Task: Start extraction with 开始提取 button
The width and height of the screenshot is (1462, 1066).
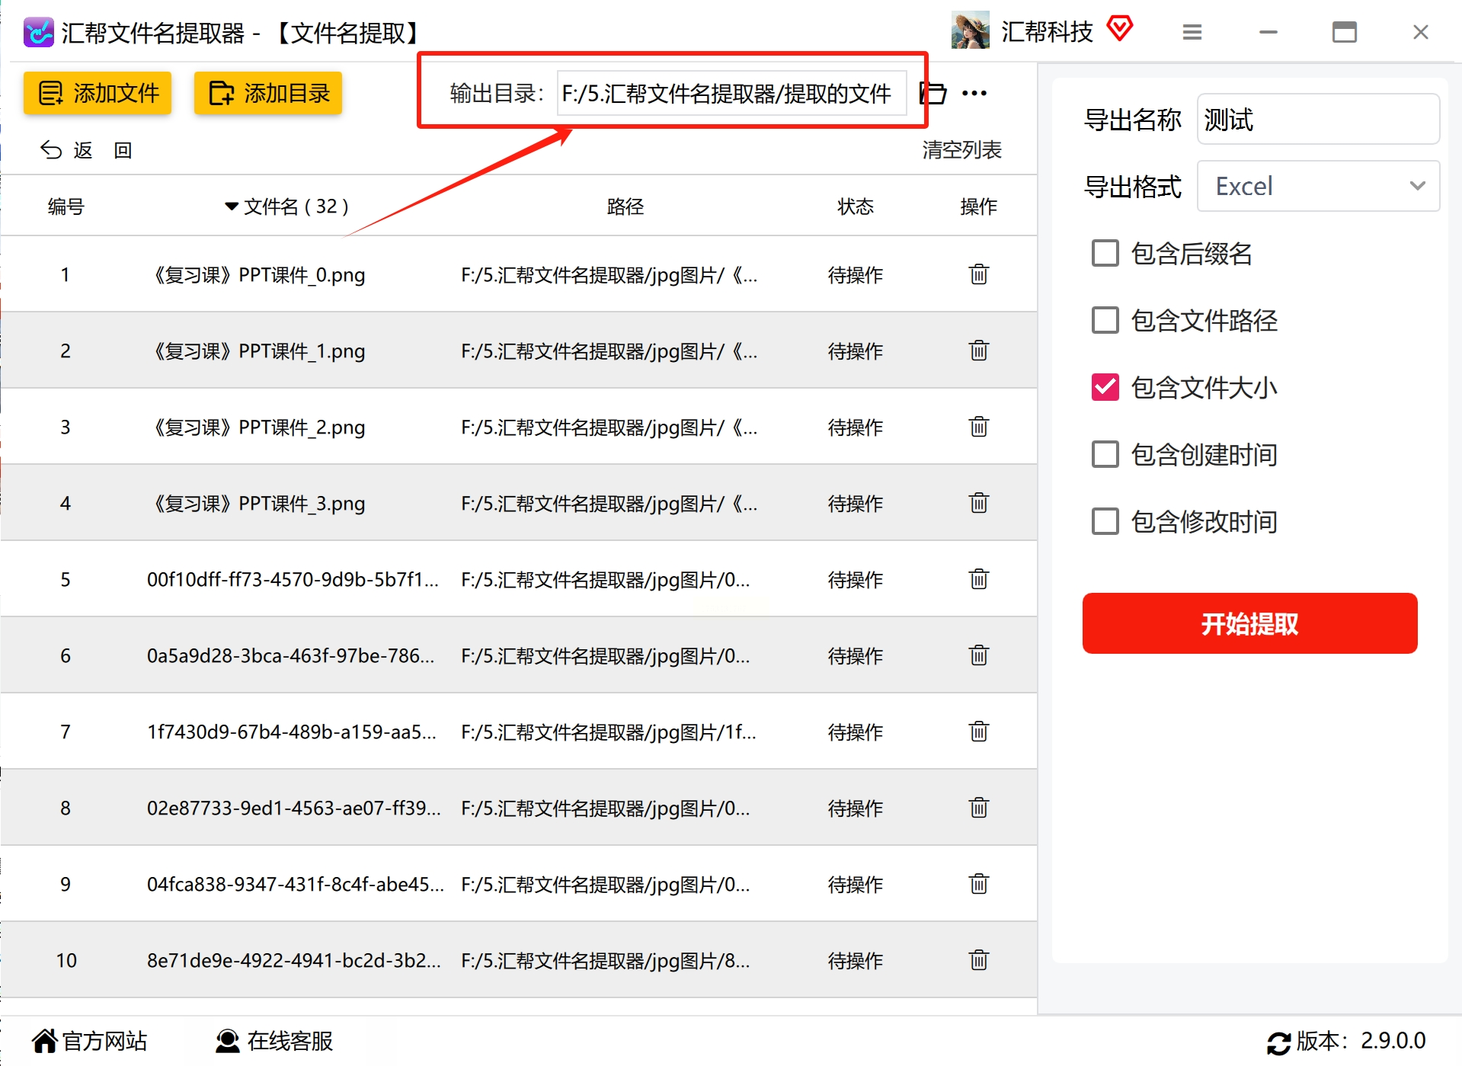Action: click(x=1249, y=623)
